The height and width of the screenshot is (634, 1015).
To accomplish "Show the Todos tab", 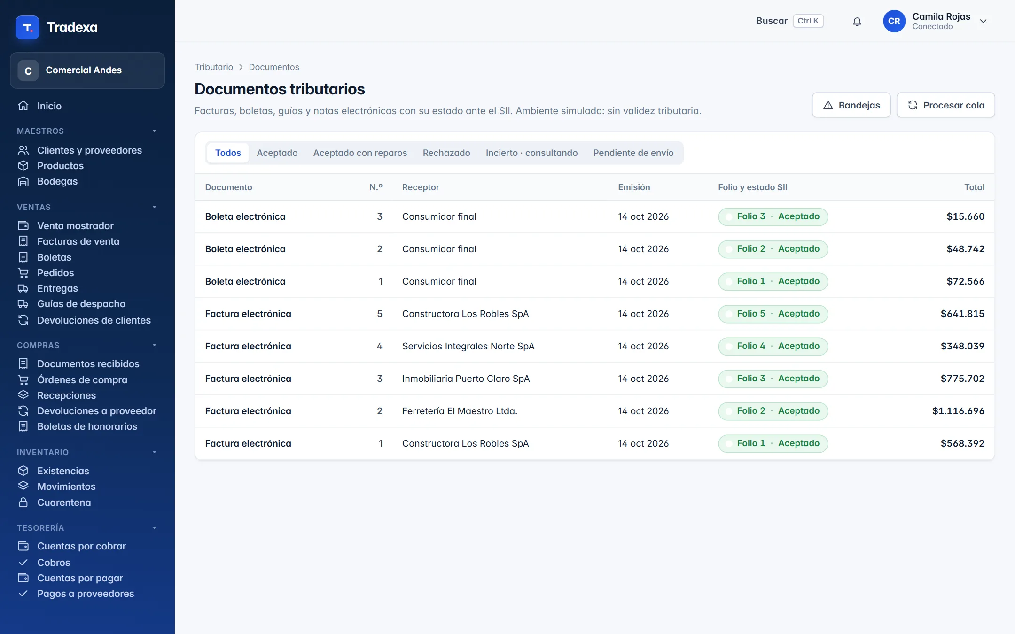I will pos(228,153).
